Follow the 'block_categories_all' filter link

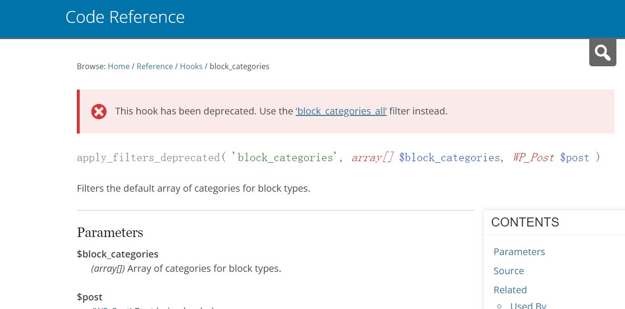pos(341,111)
